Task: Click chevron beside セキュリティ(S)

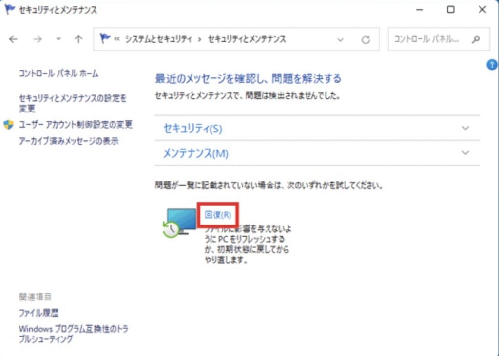Action: [x=465, y=128]
